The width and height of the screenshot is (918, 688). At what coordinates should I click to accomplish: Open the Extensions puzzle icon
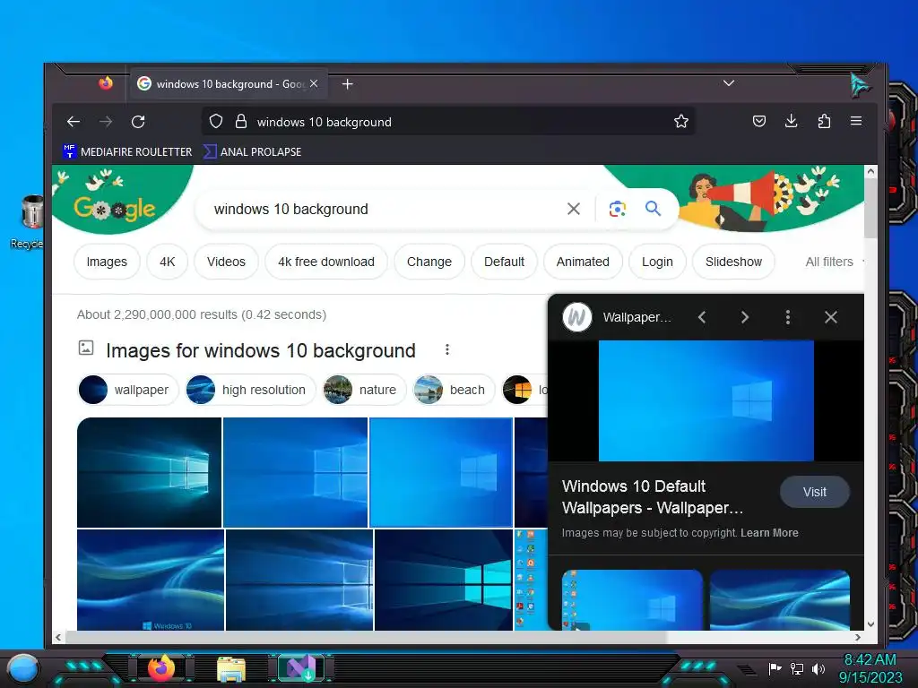(x=825, y=121)
